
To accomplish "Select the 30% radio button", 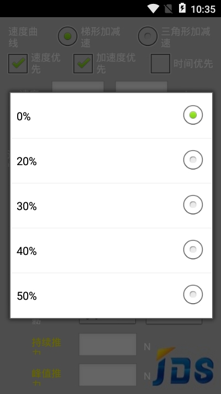I will [x=193, y=205].
